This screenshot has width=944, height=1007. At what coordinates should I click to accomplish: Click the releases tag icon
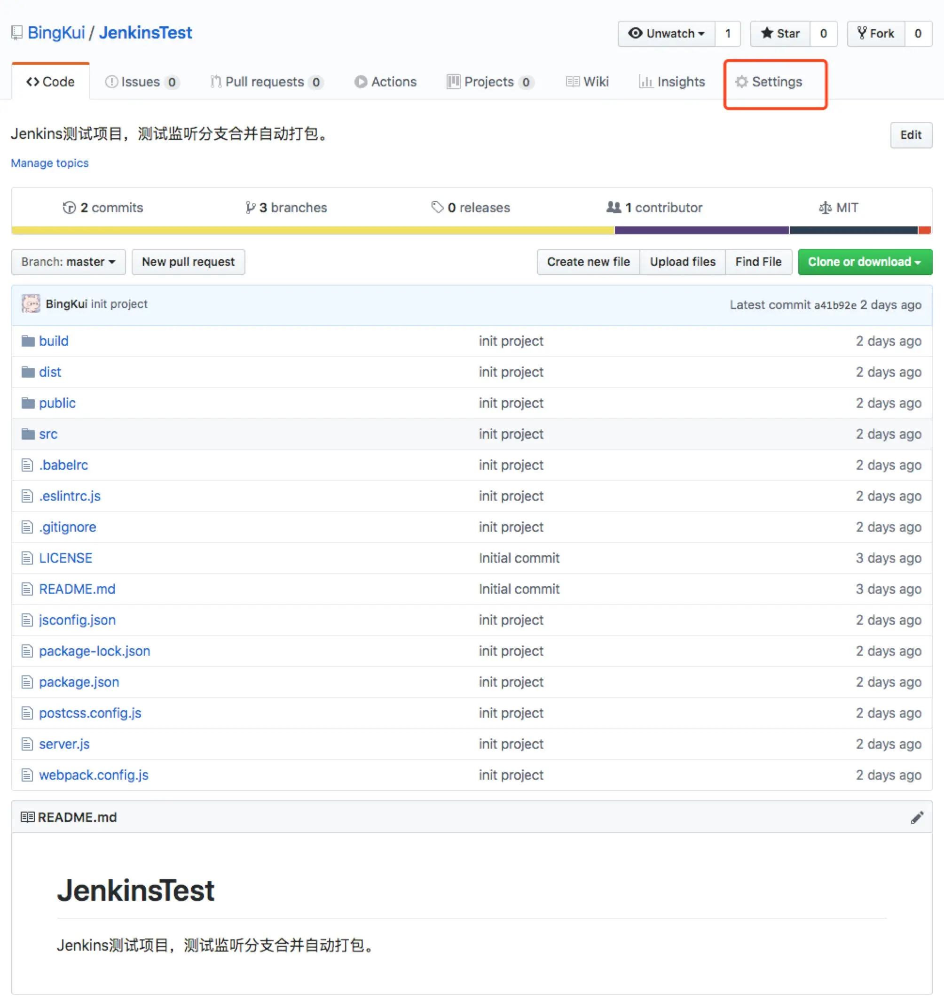[x=437, y=207]
